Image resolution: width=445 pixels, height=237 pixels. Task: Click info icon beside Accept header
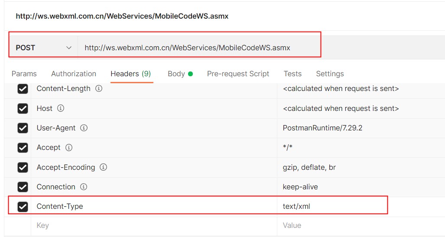[69, 148]
